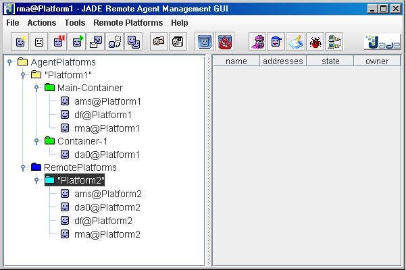The image size is (406, 270).
Task: Launch the Sniffer agent purple spy icon
Action: tap(257, 42)
